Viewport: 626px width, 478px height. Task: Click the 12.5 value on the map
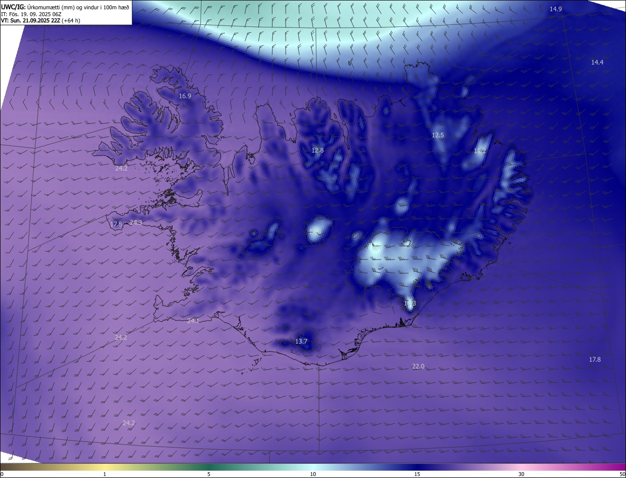click(438, 135)
